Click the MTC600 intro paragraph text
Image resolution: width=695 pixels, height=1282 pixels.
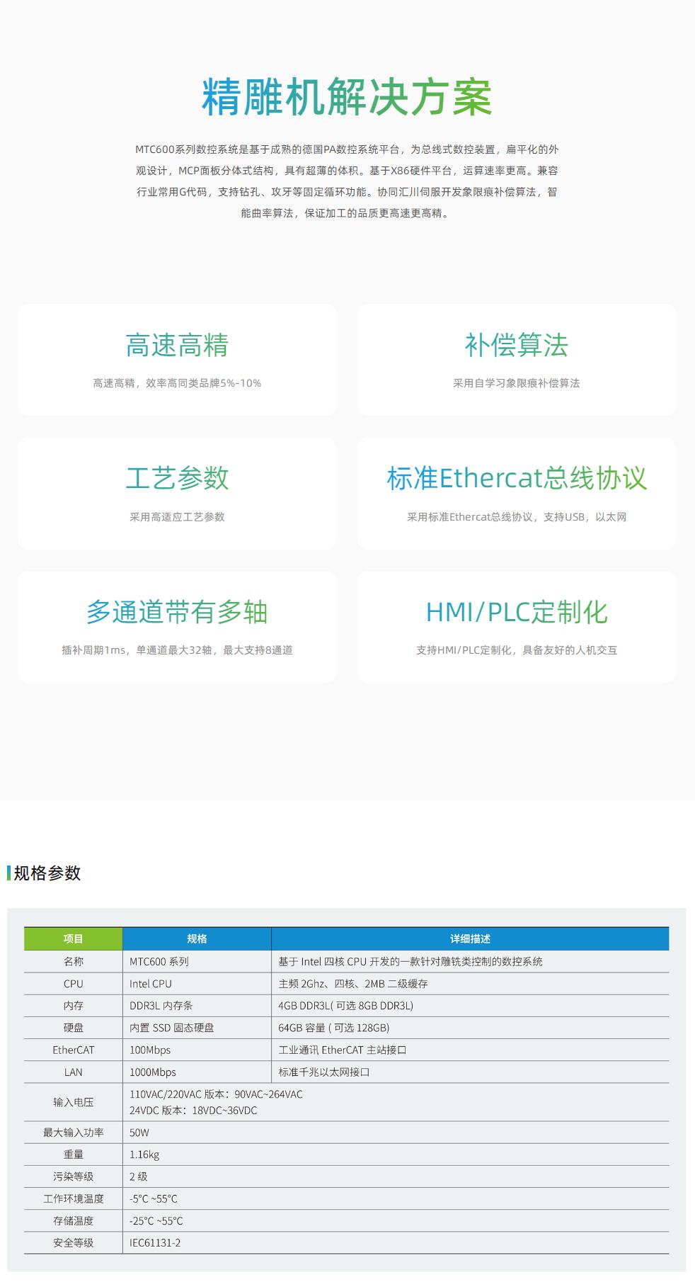point(347,181)
